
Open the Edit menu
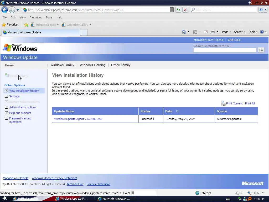[13, 17]
